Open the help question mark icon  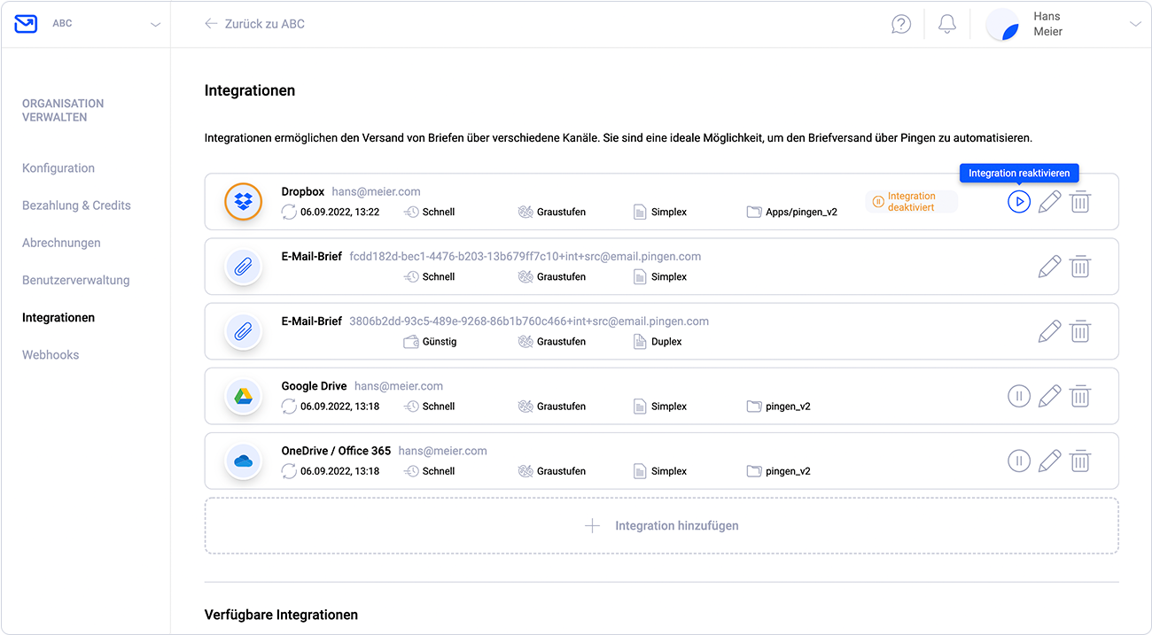(x=901, y=24)
